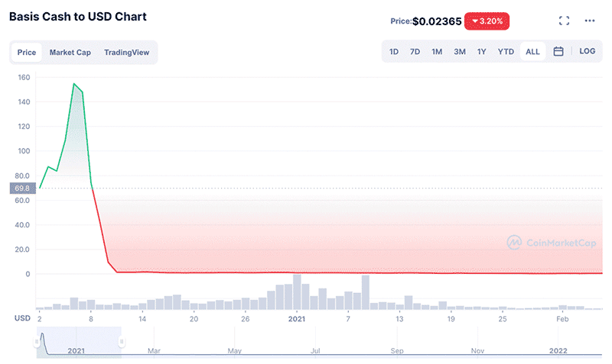Select the Price tab

[x=27, y=52]
